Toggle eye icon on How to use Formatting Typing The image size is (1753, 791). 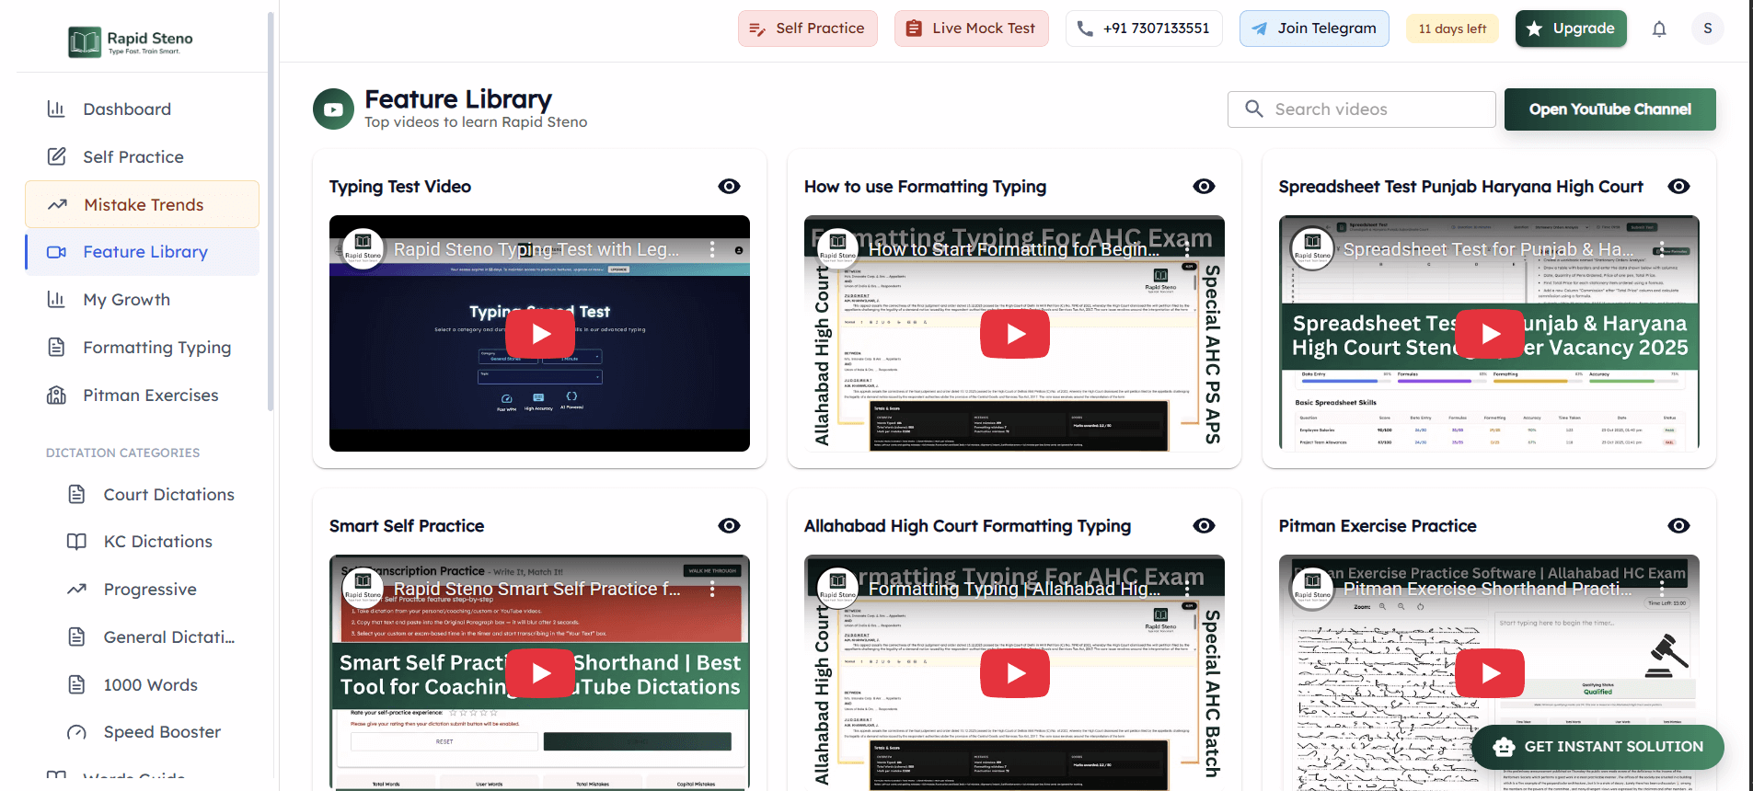[1204, 187]
